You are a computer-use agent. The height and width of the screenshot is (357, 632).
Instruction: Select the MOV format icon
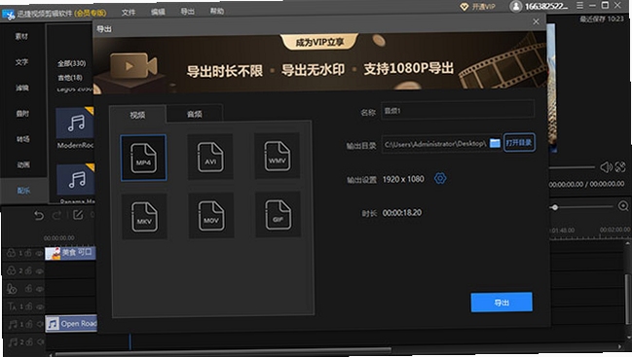click(211, 215)
